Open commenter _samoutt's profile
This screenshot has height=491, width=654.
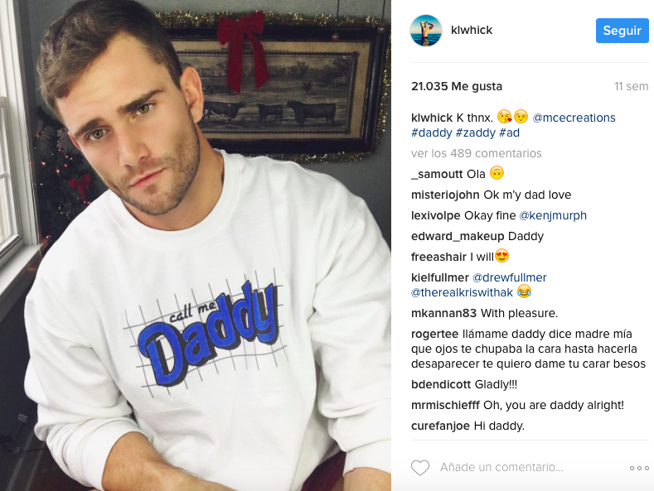[437, 174]
